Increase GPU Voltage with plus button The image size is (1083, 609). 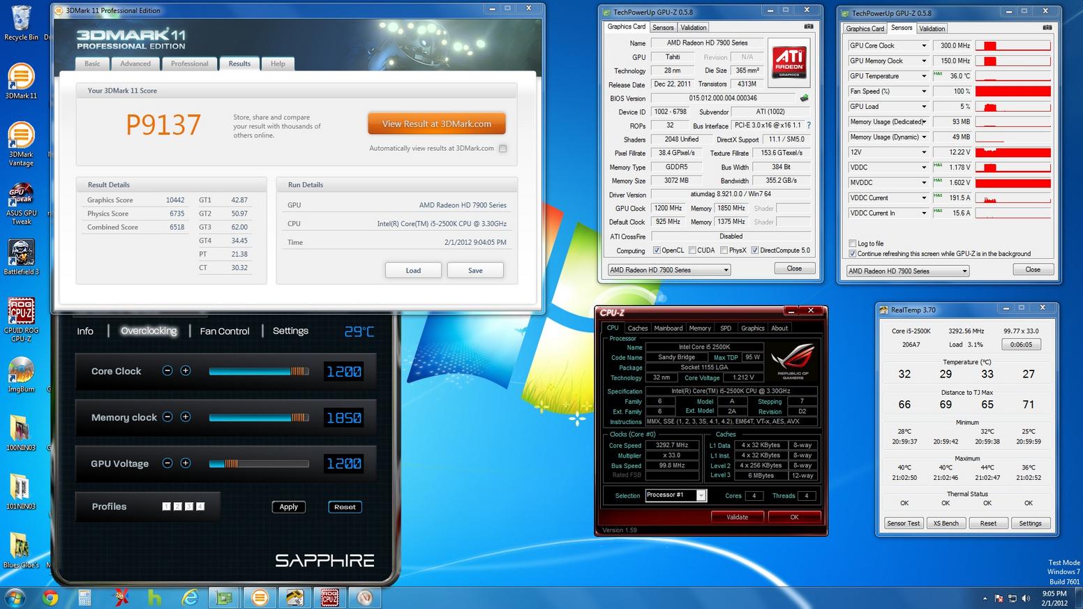[x=186, y=463]
